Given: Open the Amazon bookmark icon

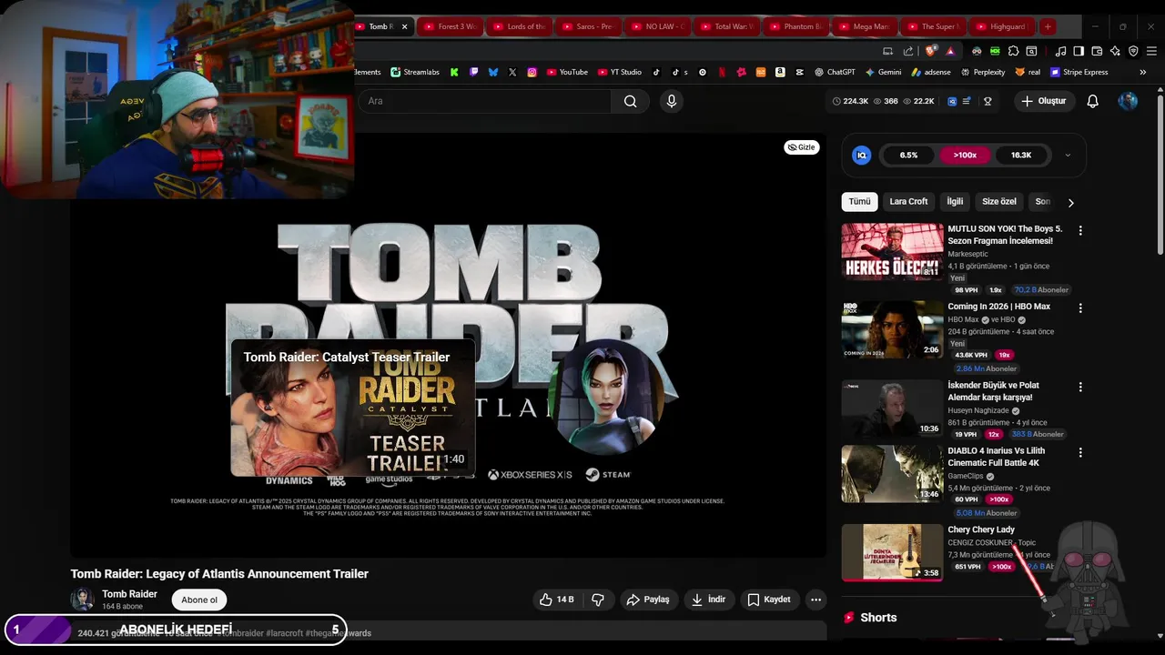Looking at the screenshot, I should click(x=780, y=72).
